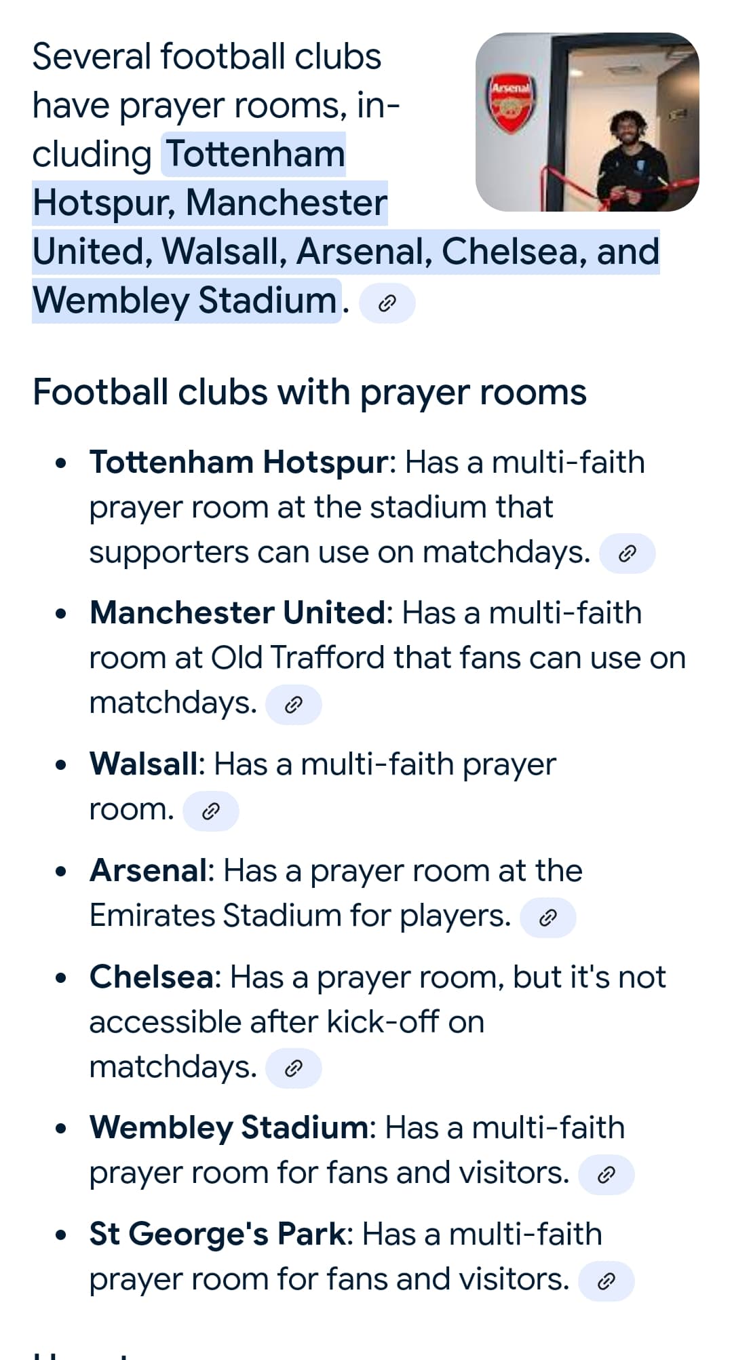Open source link for Arsenal prayer room

pyautogui.click(x=547, y=918)
